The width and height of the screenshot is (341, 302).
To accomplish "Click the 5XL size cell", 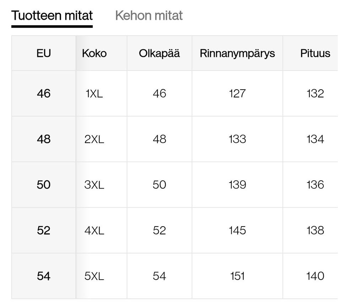I will 94,276.
